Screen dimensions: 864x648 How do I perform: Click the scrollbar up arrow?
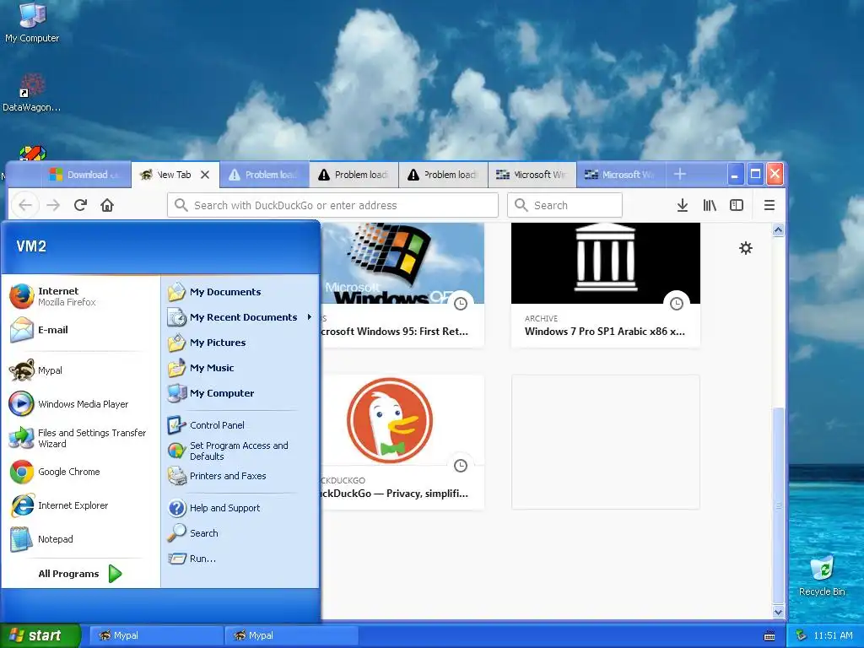pos(778,229)
